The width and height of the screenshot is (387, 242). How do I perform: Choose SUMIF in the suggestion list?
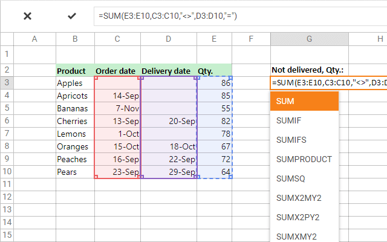click(x=304, y=120)
